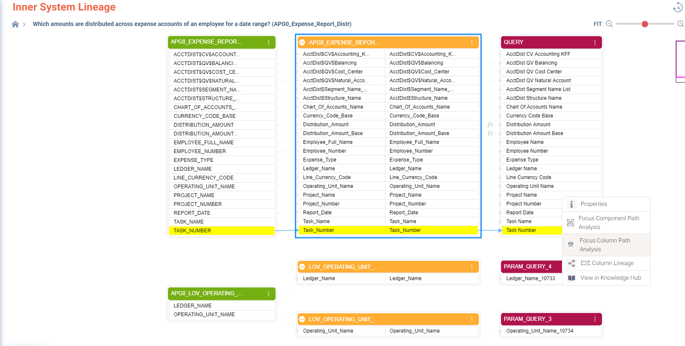The image size is (685, 346).
Task: Click the red zoom slider handle
Action: coord(645,24)
